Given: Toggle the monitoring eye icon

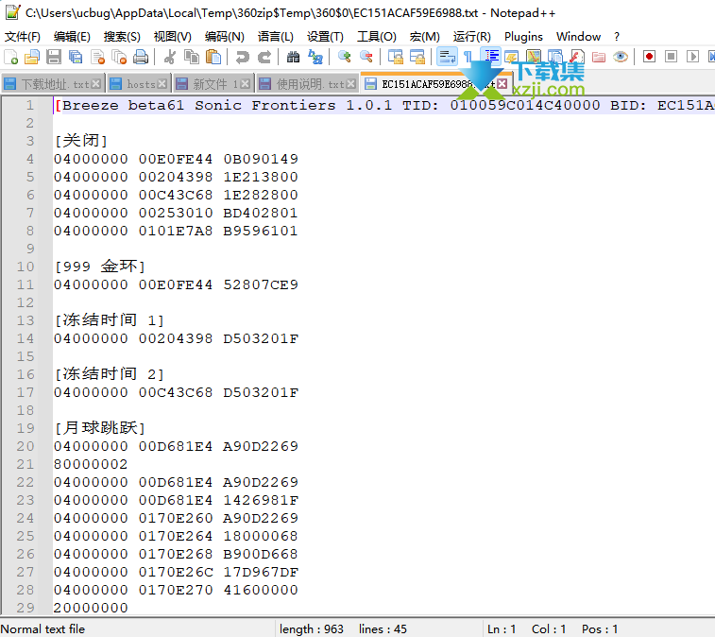Looking at the screenshot, I should pos(621,57).
